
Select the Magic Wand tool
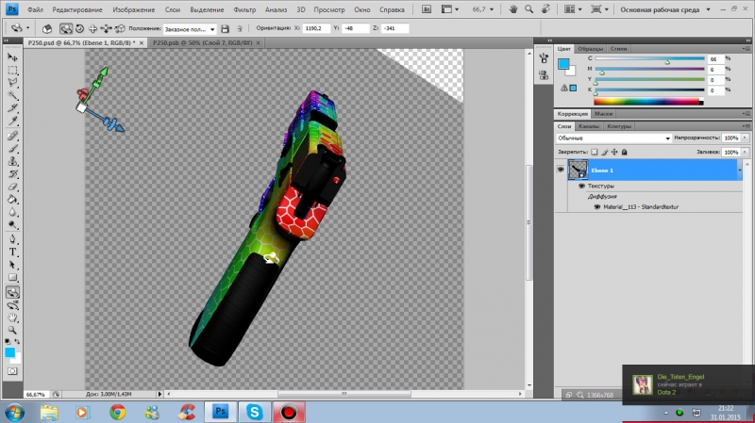12,95
